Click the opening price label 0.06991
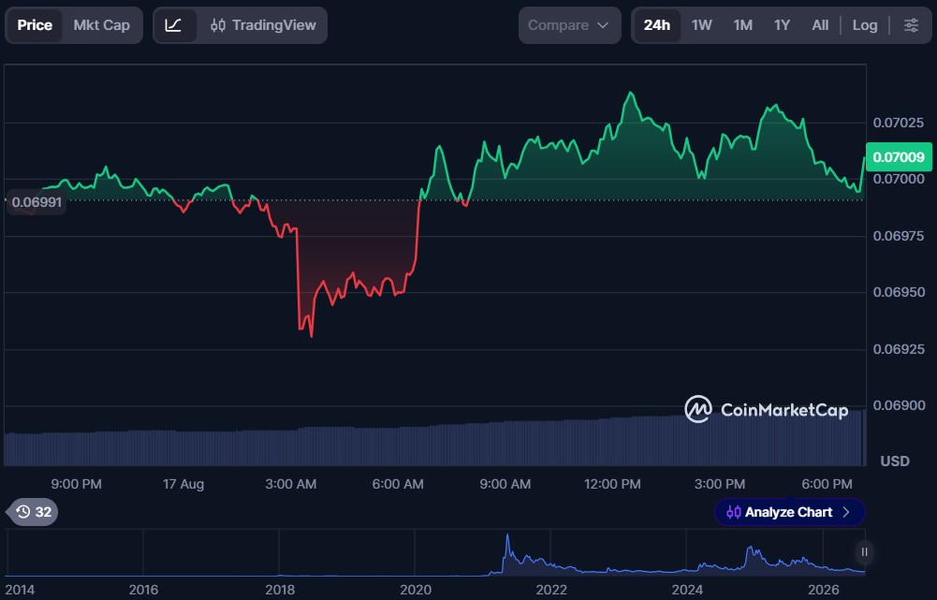 [36, 202]
